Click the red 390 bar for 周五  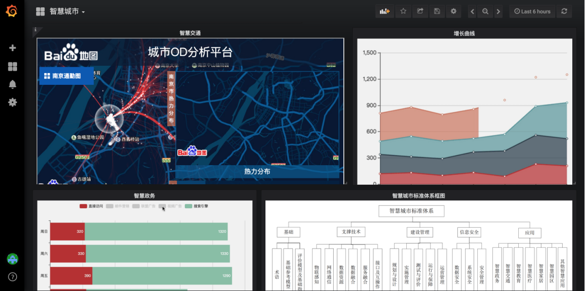tap(71, 276)
